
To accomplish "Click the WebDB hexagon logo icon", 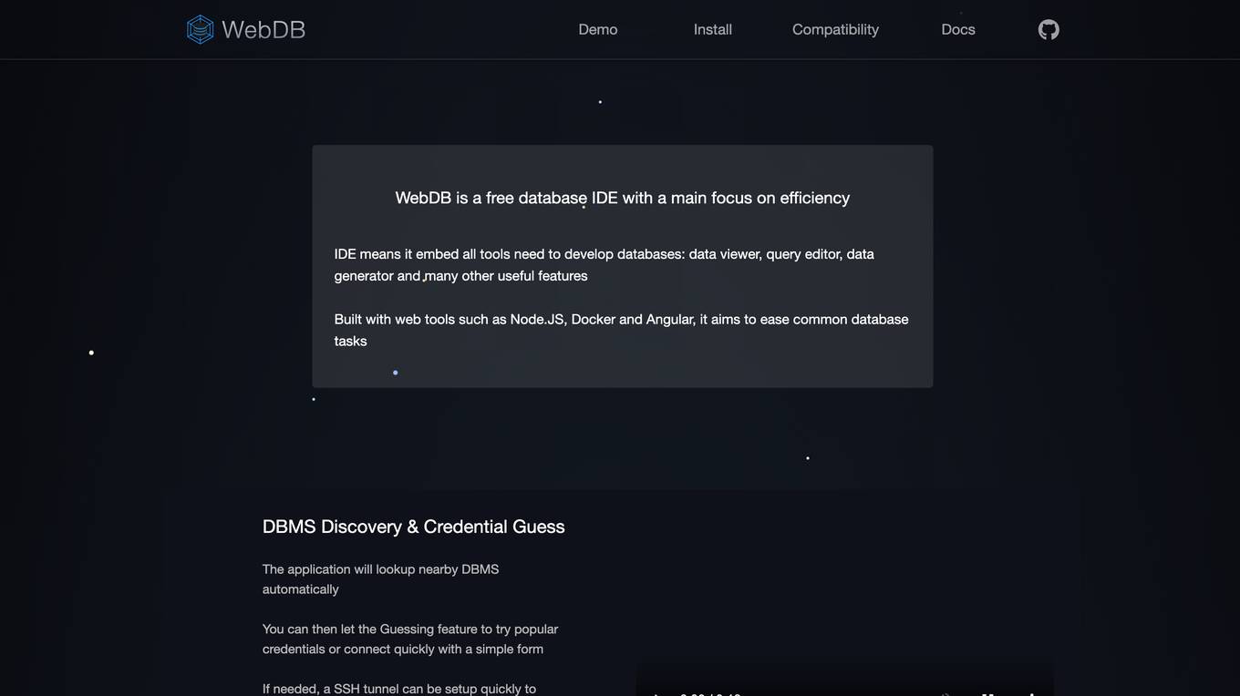I will pos(200,29).
